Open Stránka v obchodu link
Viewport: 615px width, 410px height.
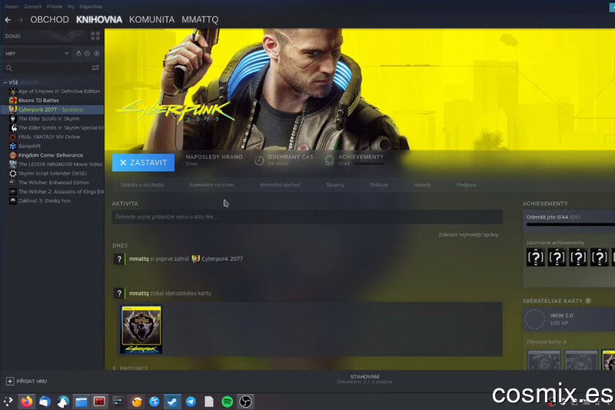[x=142, y=185]
